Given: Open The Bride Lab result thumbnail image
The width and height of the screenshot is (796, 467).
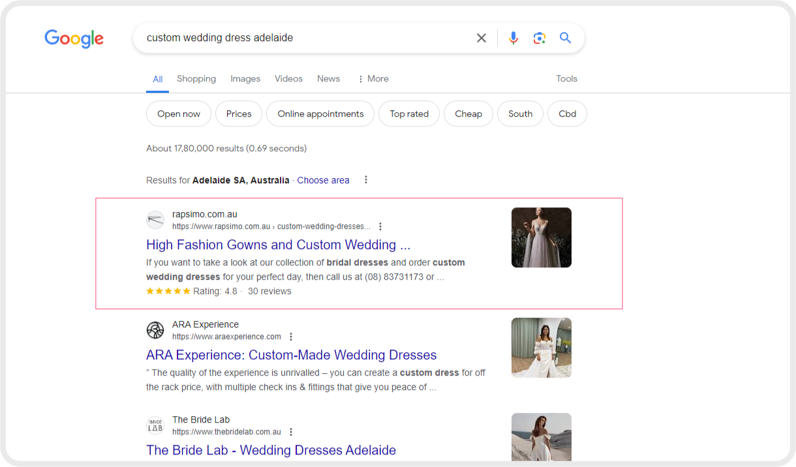Looking at the screenshot, I should pyautogui.click(x=542, y=437).
